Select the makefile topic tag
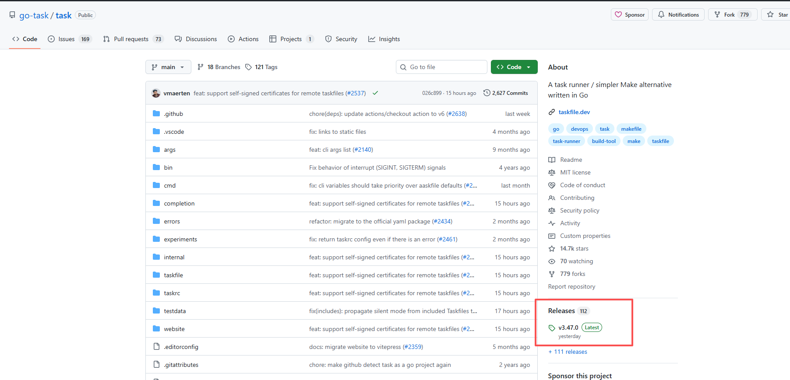Viewport: 790px width, 380px height. click(631, 129)
